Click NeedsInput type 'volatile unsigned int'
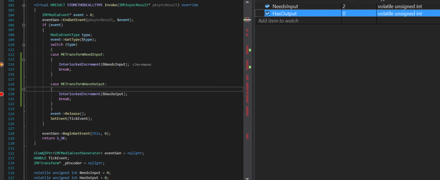This screenshot has height=180, width=440. click(400, 6)
